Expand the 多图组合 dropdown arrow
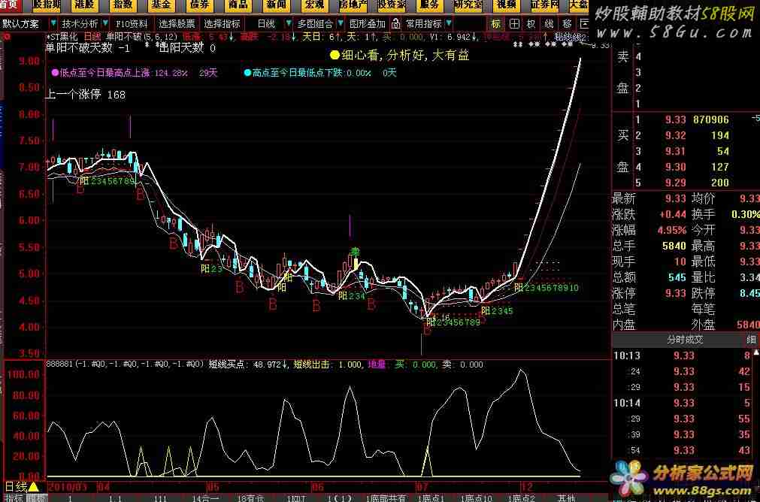 point(340,24)
